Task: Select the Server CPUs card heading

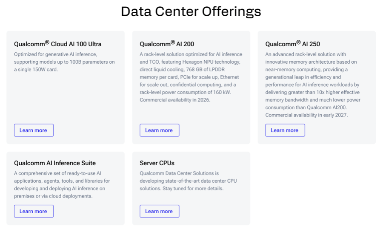Action: click(157, 163)
